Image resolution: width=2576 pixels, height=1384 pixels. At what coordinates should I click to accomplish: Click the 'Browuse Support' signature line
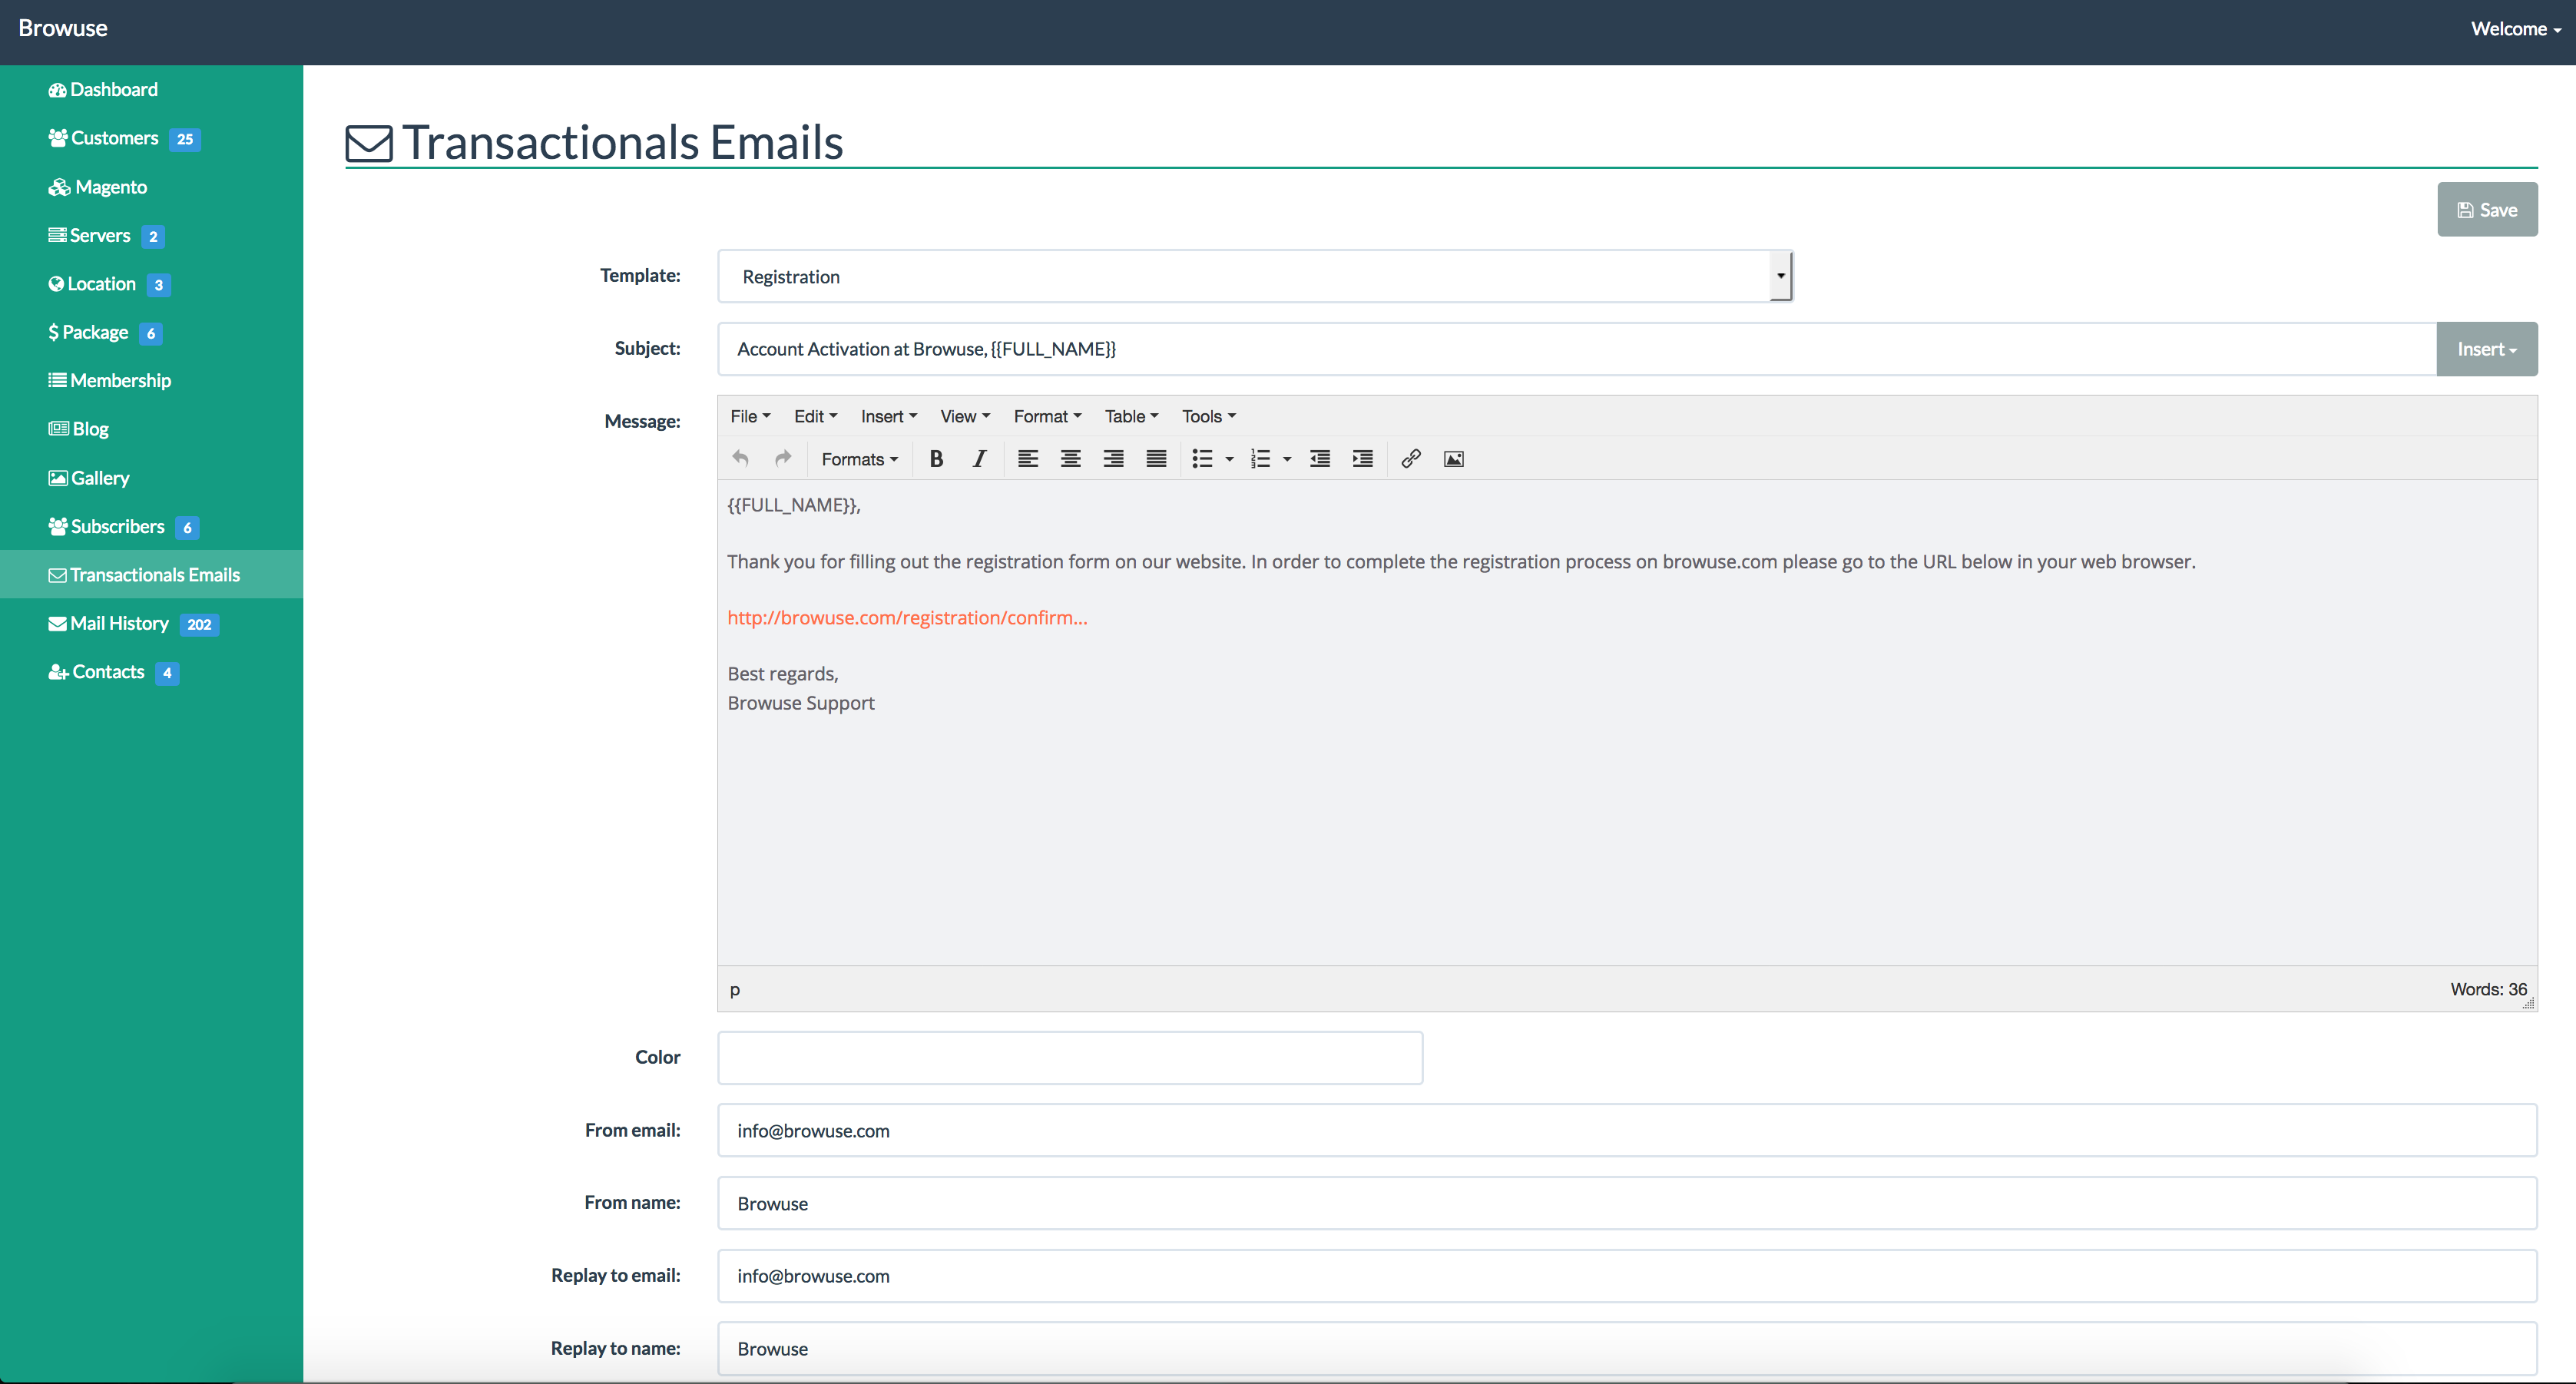[x=800, y=703]
